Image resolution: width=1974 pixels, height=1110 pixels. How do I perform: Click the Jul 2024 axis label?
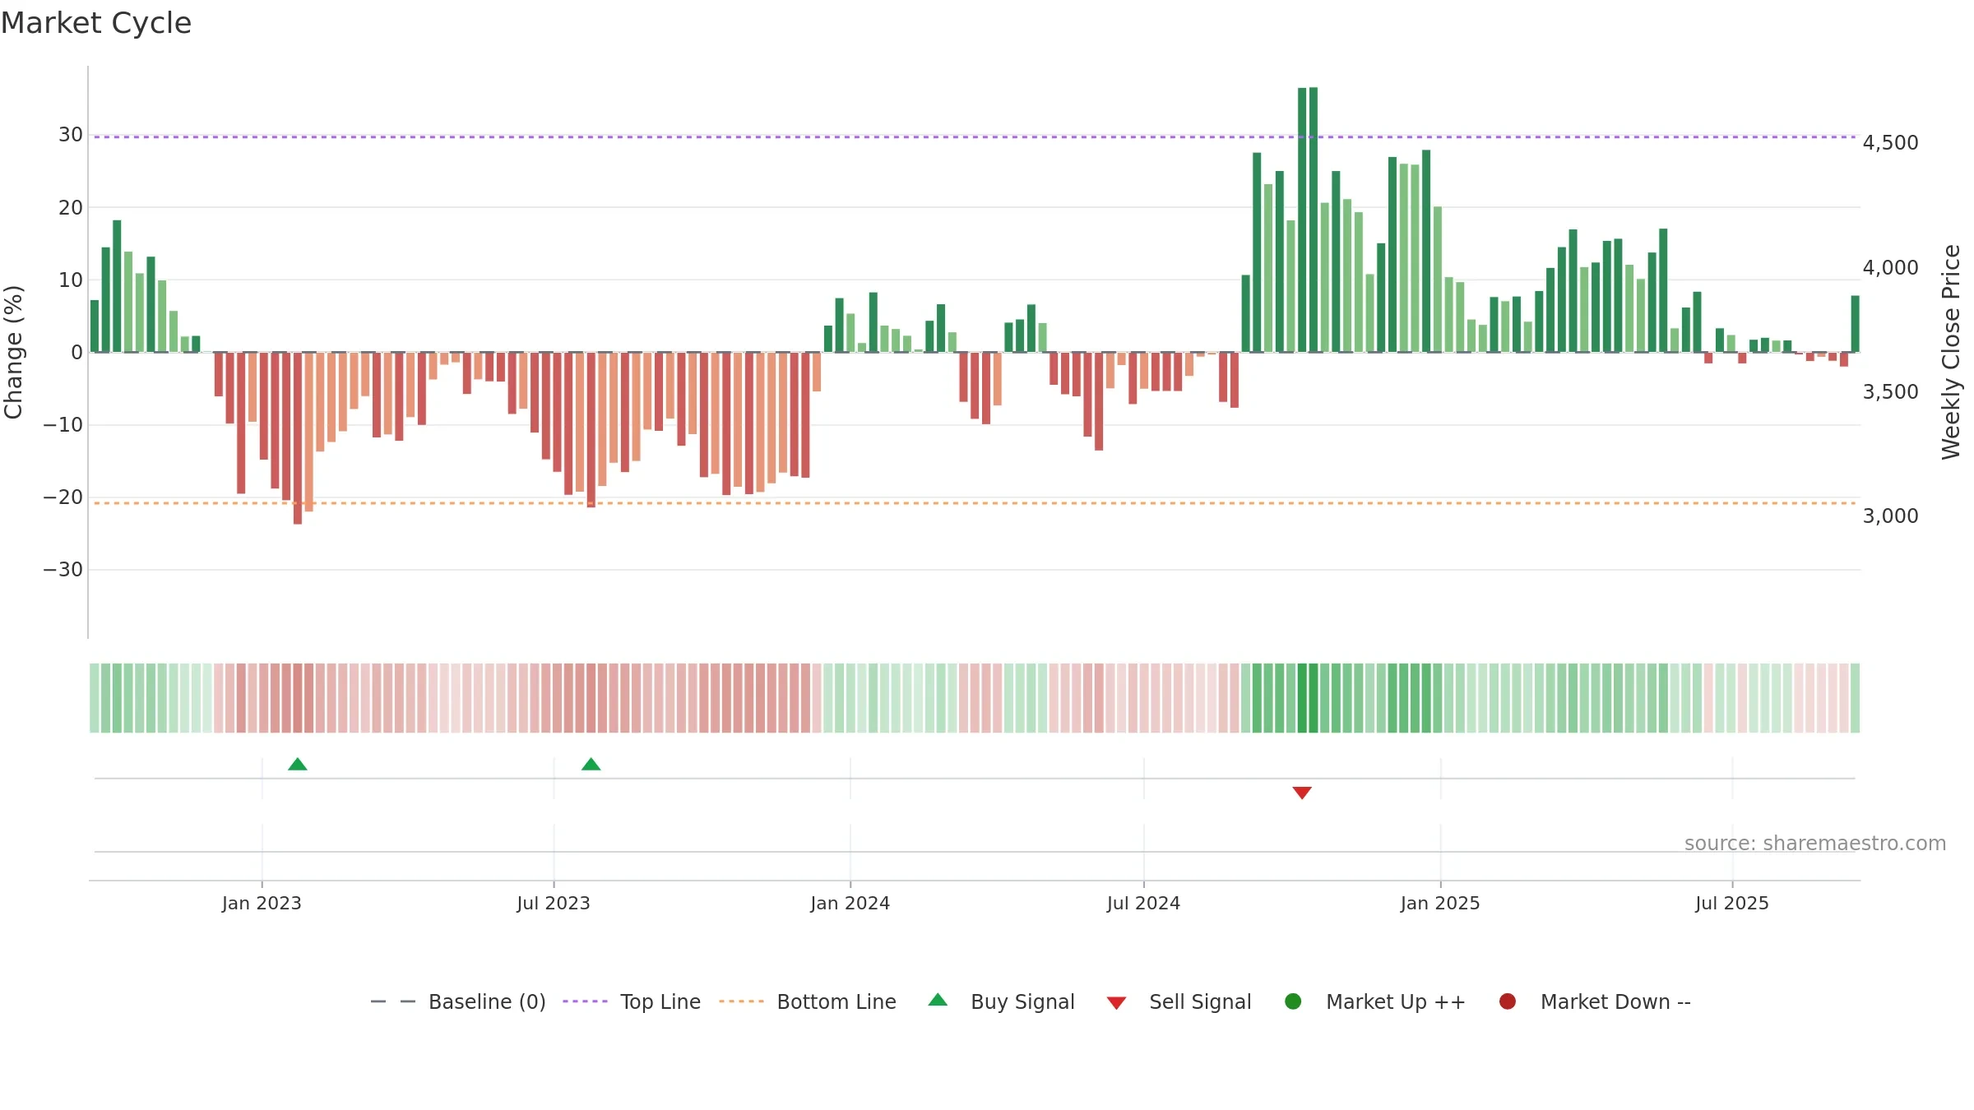point(1143,904)
